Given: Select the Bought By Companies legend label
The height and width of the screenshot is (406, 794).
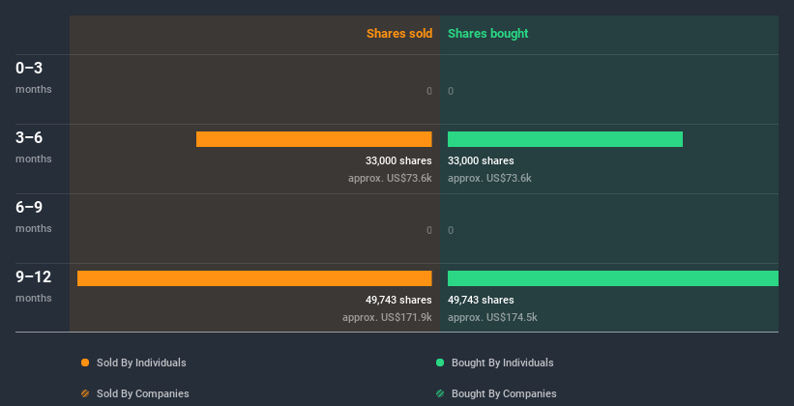Looking at the screenshot, I should pyautogui.click(x=504, y=393).
